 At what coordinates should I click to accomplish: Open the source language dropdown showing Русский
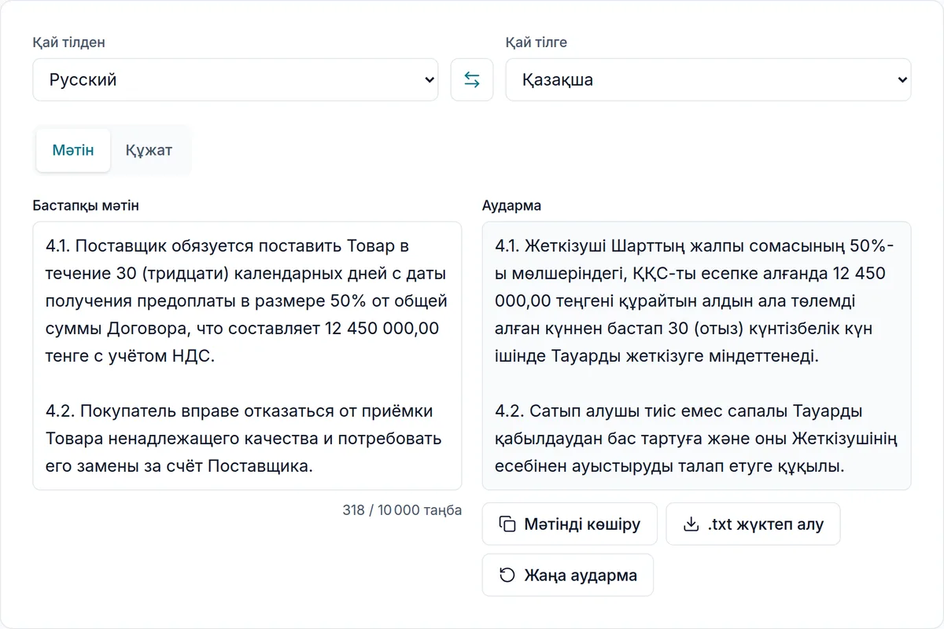click(235, 79)
